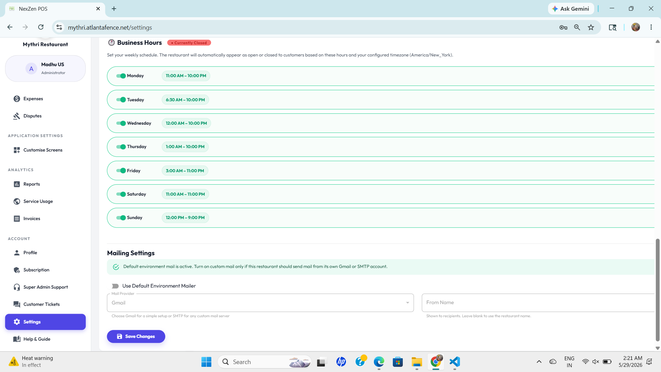The height and width of the screenshot is (372, 661).
Task: Go to Customer Tickets in the sidebar
Action: [45, 304]
